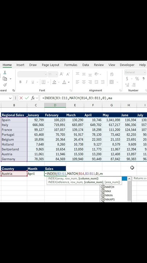Open the Insert ribbon tab

point(20,65)
